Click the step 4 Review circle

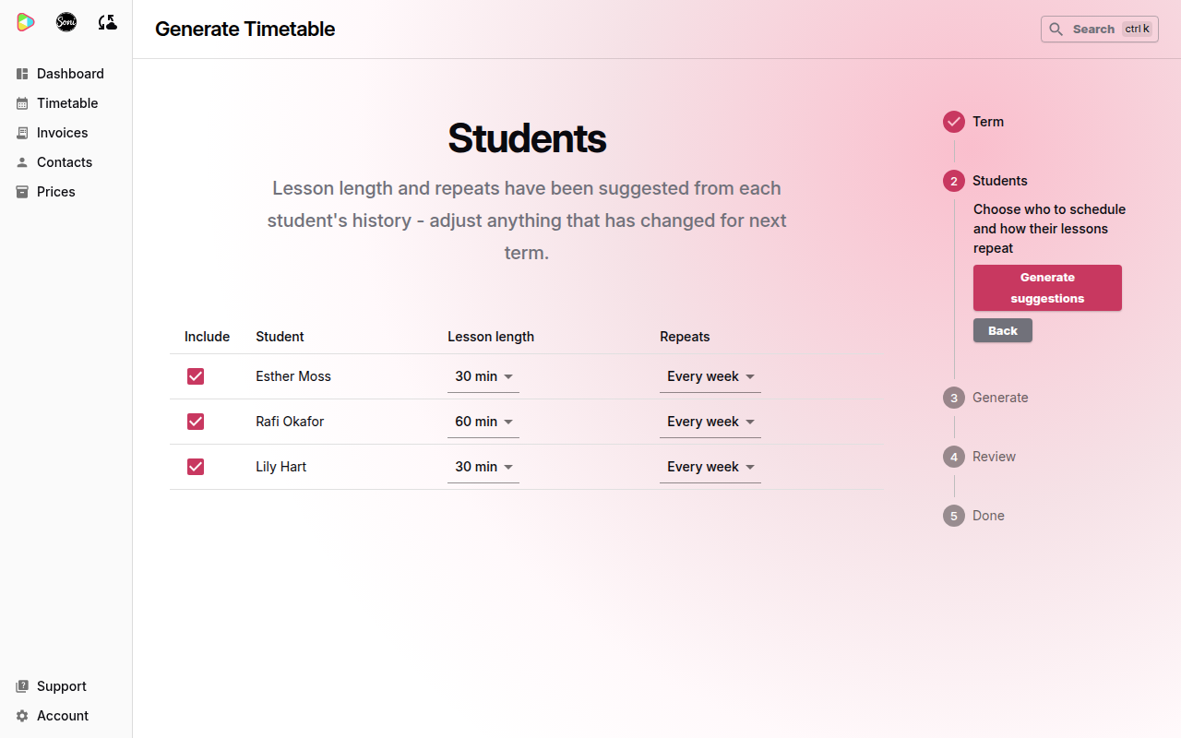(x=954, y=457)
